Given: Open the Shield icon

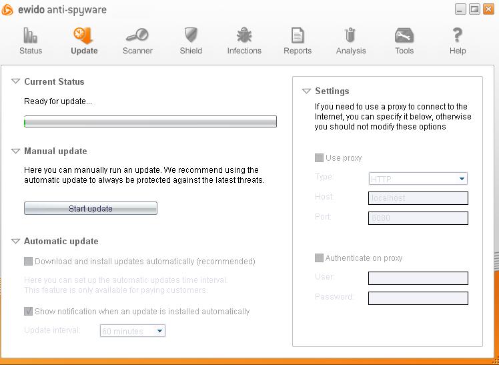Looking at the screenshot, I should point(191,35).
